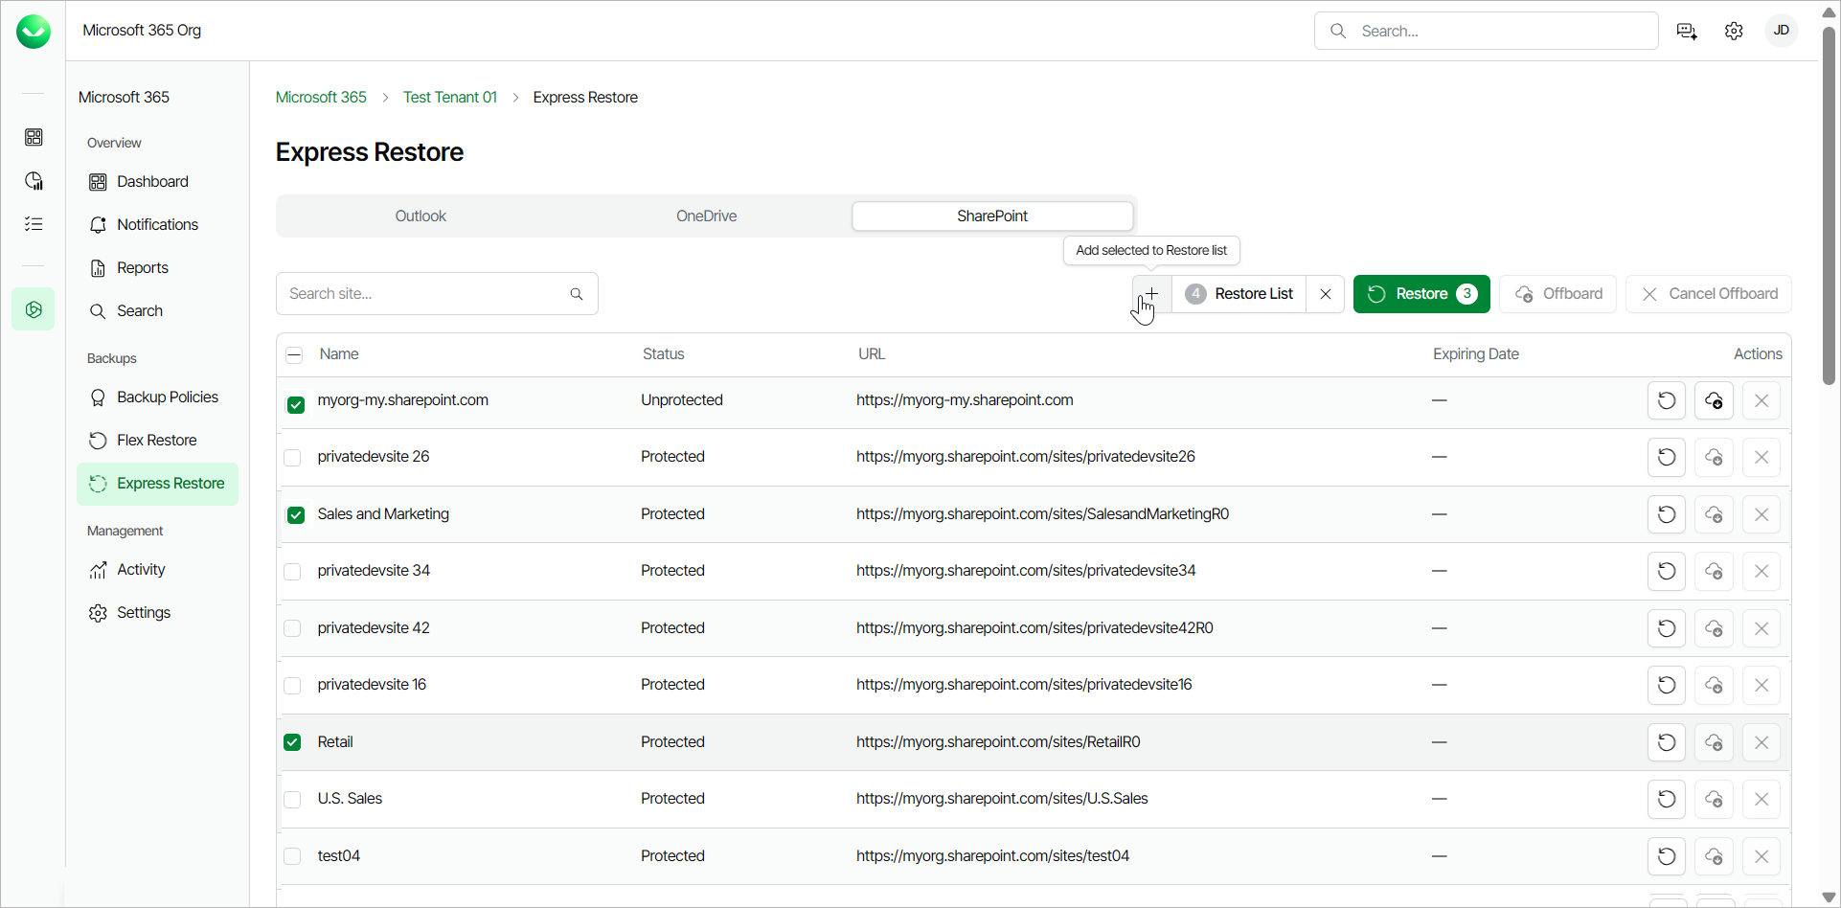Click the Search site input field
The width and height of the screenshot is (1841, 908).
click(x=437, y=294)
